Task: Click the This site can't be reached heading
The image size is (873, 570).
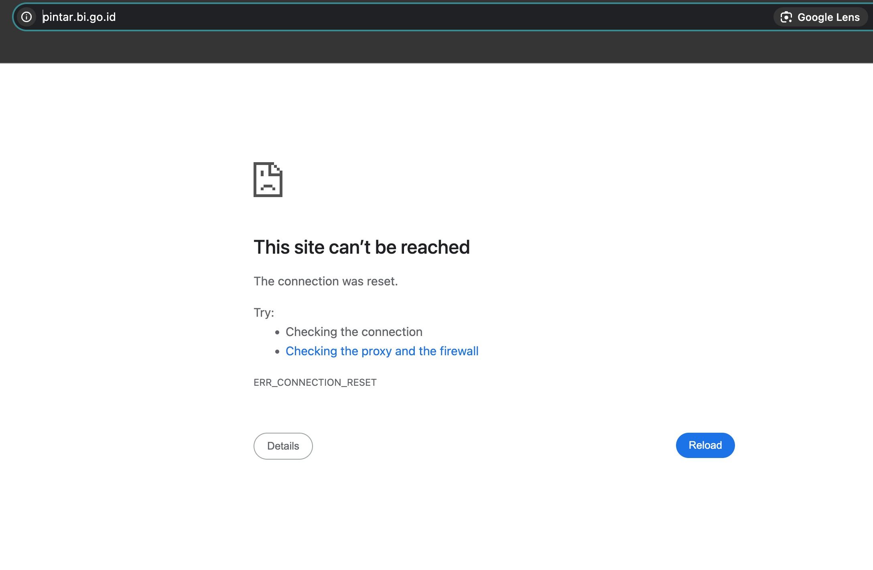Action: (x=361, y=247)
